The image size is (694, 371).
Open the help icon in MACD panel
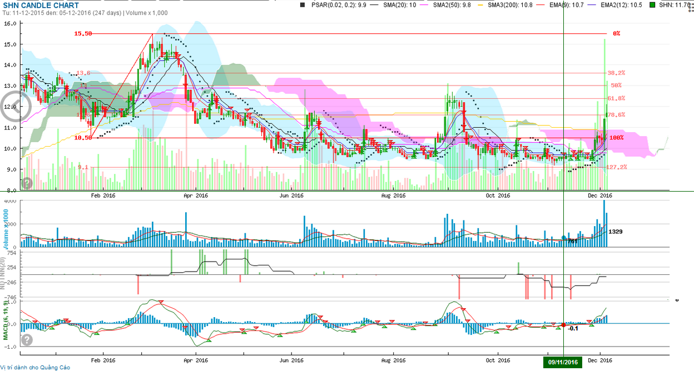pyautogui.click(x=27, y=339)
